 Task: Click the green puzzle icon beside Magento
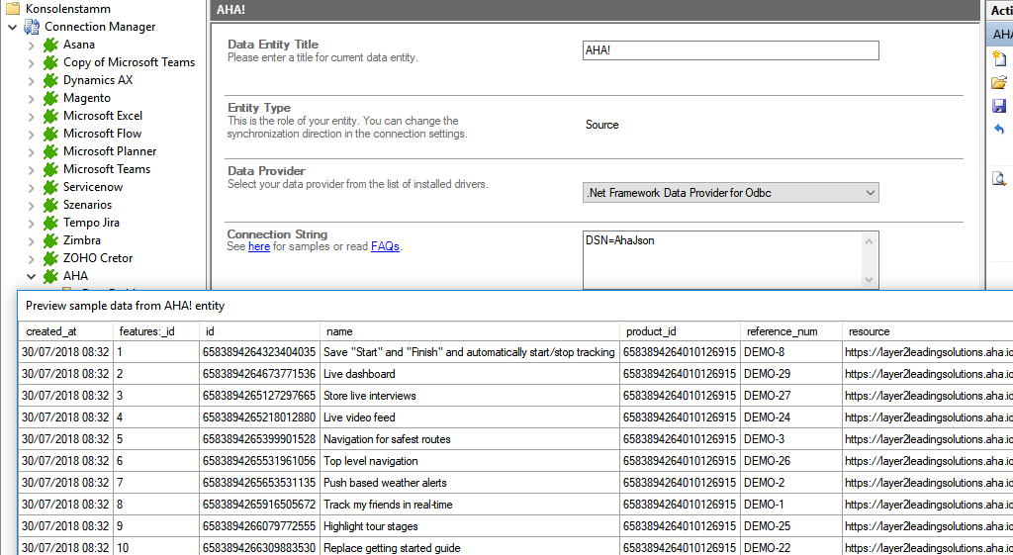pyautogui.click(x=50, y=98)
